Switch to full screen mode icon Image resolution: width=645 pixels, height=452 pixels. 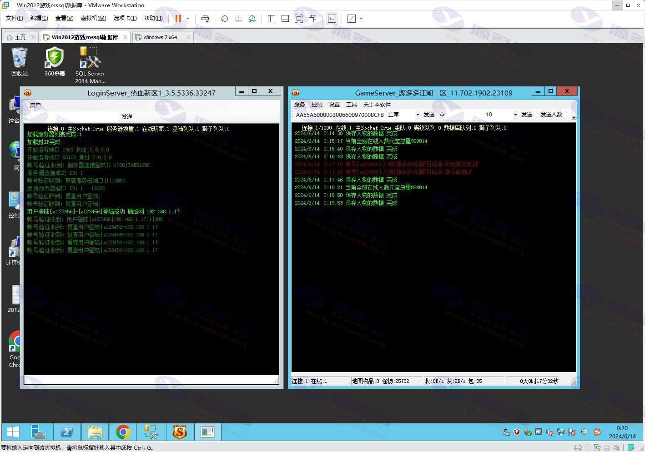(299, 19)
